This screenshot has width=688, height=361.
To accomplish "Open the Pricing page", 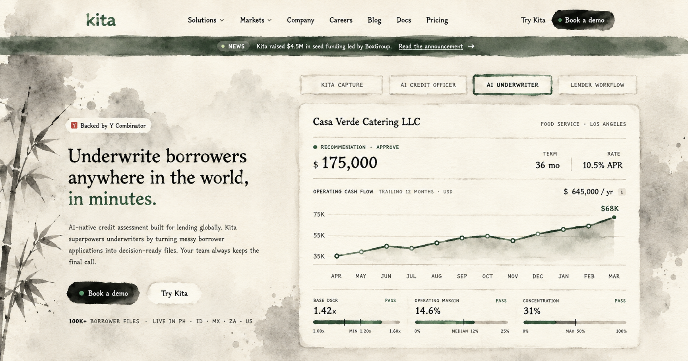I will 437,20.
